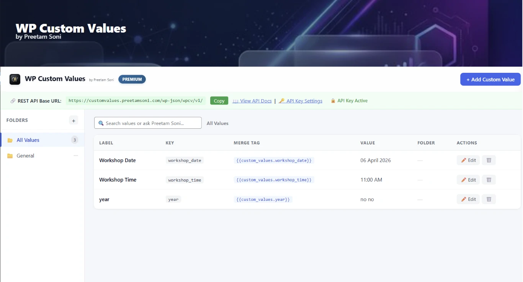The image size is (523, 282).
Task: Click the LABEL column header
Action: [106, 143]
